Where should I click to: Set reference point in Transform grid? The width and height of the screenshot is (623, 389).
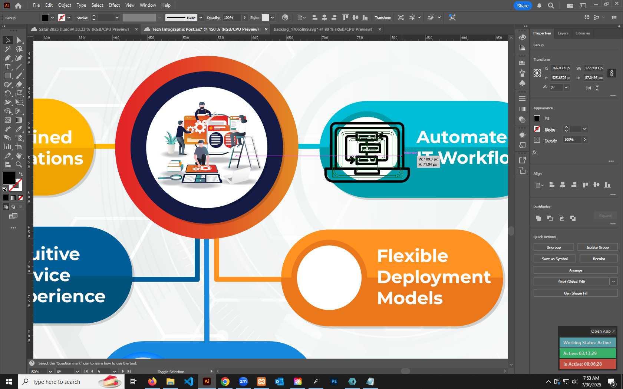[x=537, y=73]
